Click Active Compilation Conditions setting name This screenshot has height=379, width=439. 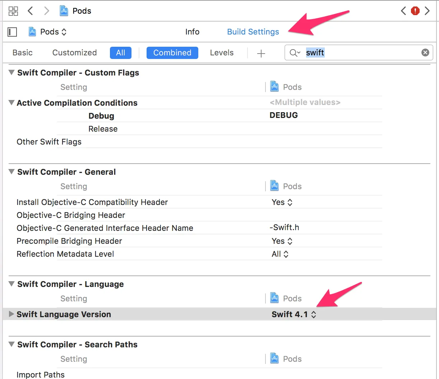pos(77,103)
